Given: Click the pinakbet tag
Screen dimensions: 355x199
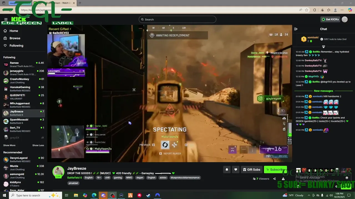Looking at the screenshot, I should click(73, 183).
